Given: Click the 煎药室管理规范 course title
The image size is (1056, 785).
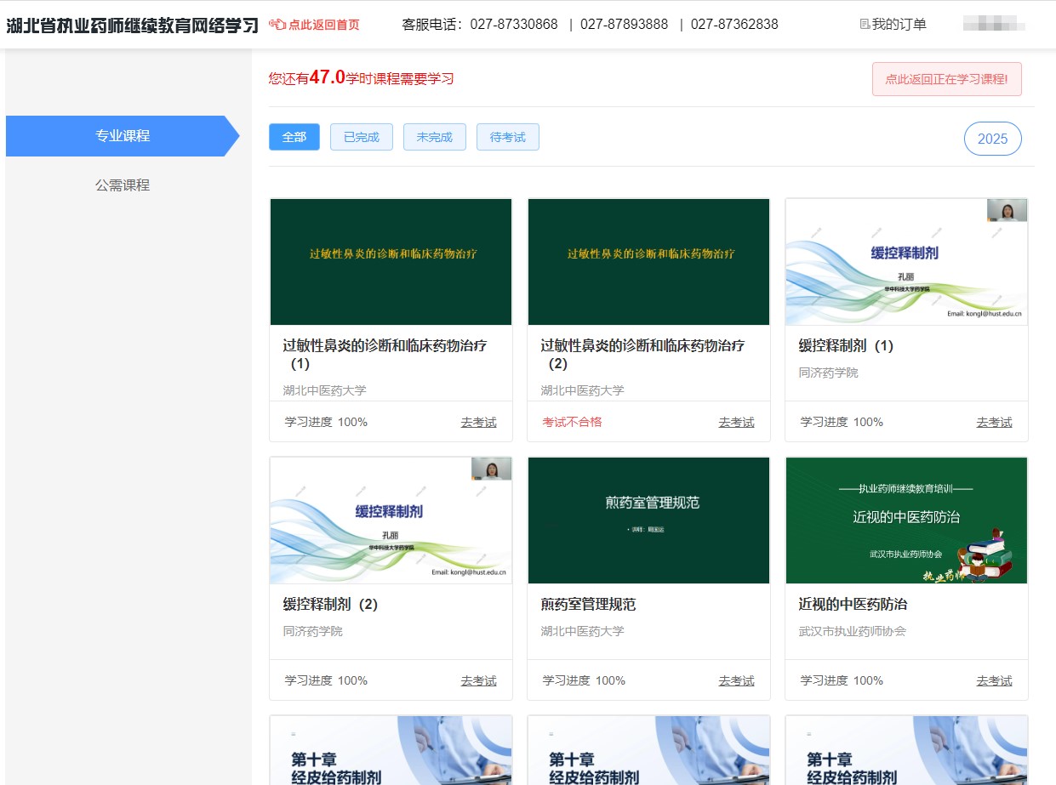Looking at the screenshot, I should click(x=588, y=605).
